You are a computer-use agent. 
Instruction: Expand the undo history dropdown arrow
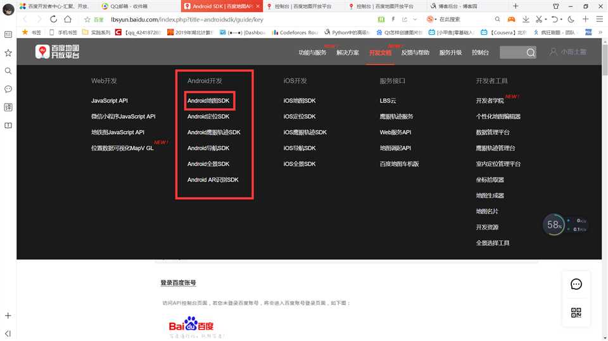pos(561,20)
